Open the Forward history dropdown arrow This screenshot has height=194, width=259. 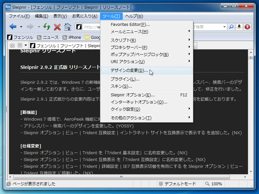39,27
